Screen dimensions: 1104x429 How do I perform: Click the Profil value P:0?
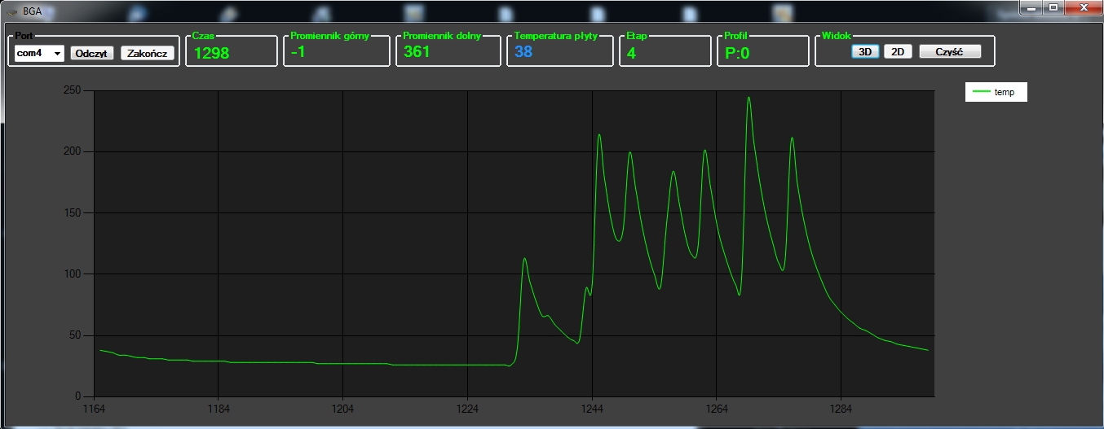(737, 53)
